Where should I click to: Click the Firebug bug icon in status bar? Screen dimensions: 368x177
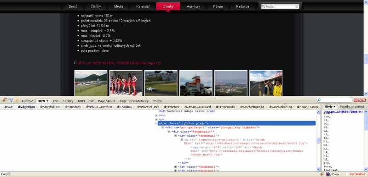pos(322,174)
